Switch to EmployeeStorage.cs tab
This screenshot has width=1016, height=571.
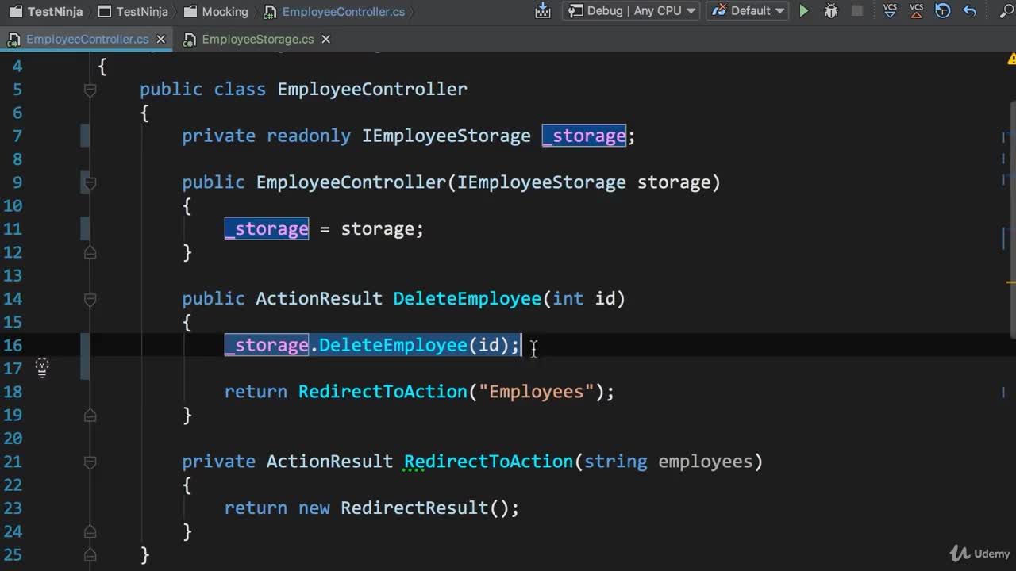pyautogui.click(x=258, y=39)
